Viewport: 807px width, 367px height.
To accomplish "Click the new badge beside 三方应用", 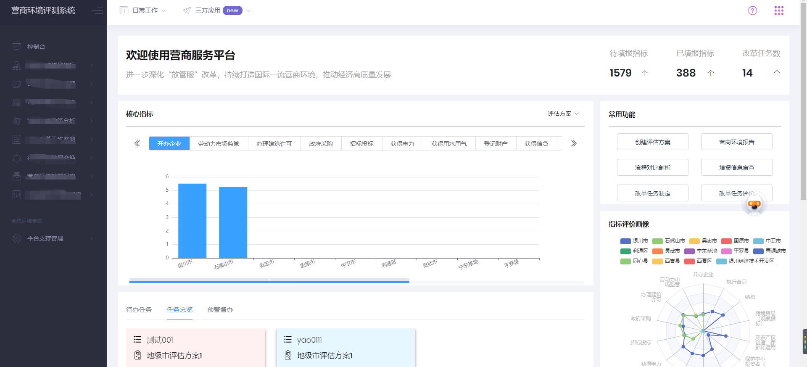I will click(232, 11).
